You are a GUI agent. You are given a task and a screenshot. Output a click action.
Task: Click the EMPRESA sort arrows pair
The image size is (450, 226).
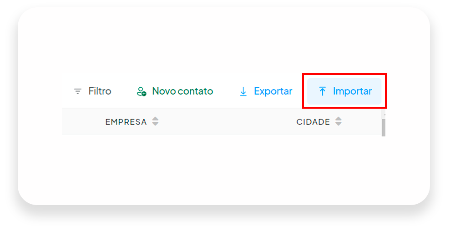(155, 121)
